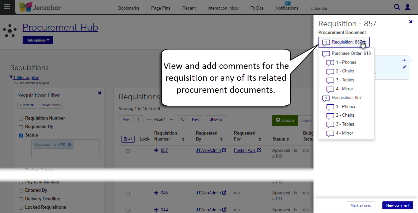Expand requisition 857 row plus icon

tap(156, 150)
